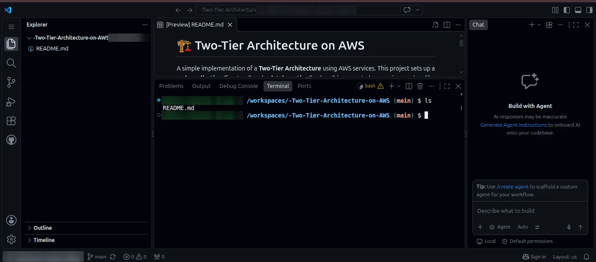
Task: Click the main branch in status bar
Action: coord(97,257)
